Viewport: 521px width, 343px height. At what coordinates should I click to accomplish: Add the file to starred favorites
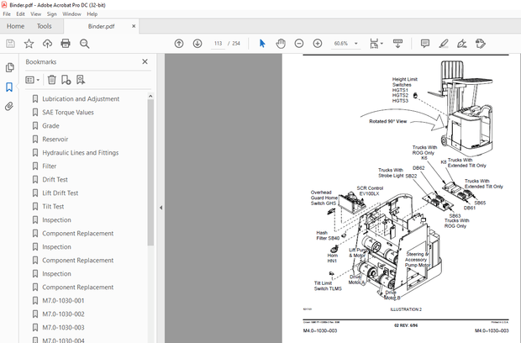click(29, 44)
